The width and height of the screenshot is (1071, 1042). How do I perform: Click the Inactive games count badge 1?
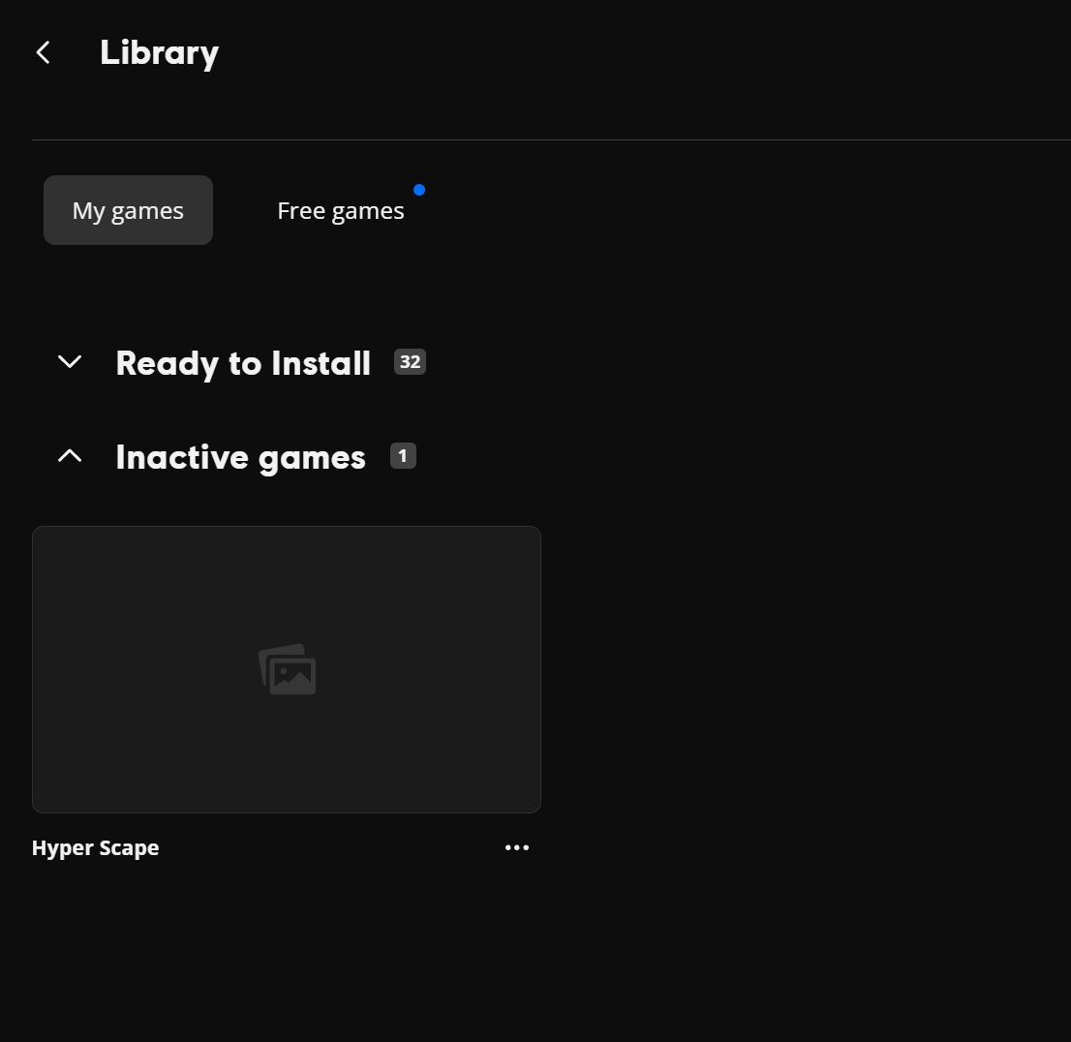click(403, 456)
